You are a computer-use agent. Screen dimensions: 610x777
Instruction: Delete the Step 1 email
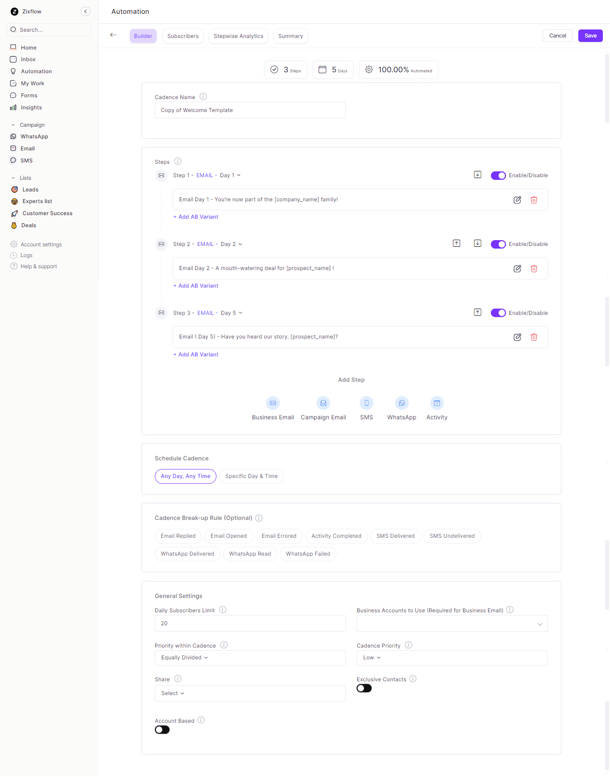point(534,200)
